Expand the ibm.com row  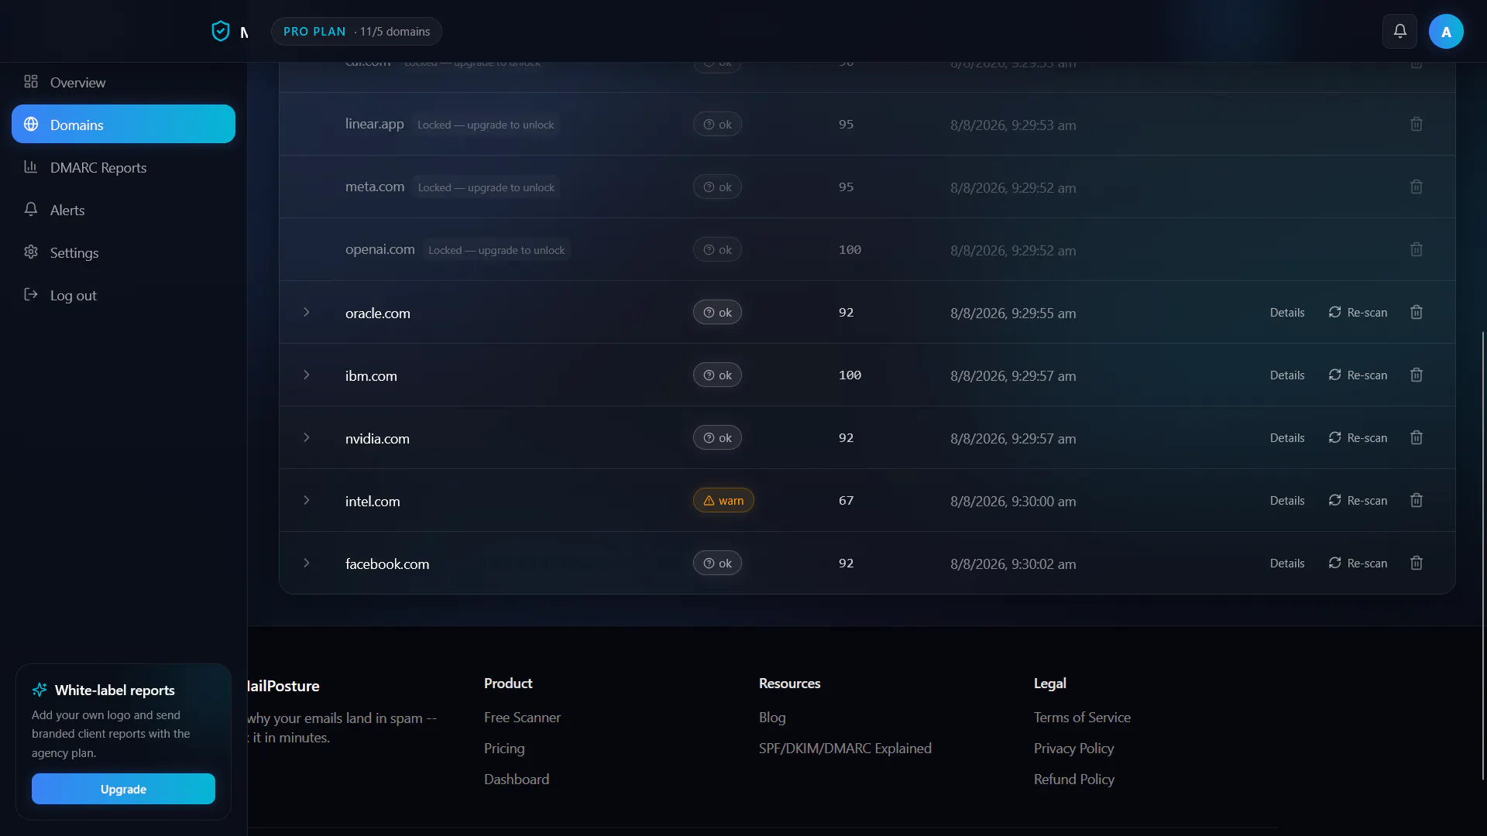307,375
